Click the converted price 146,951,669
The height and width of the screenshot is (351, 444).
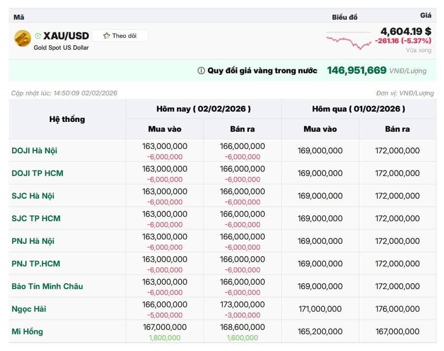click(x=356, y=70)
